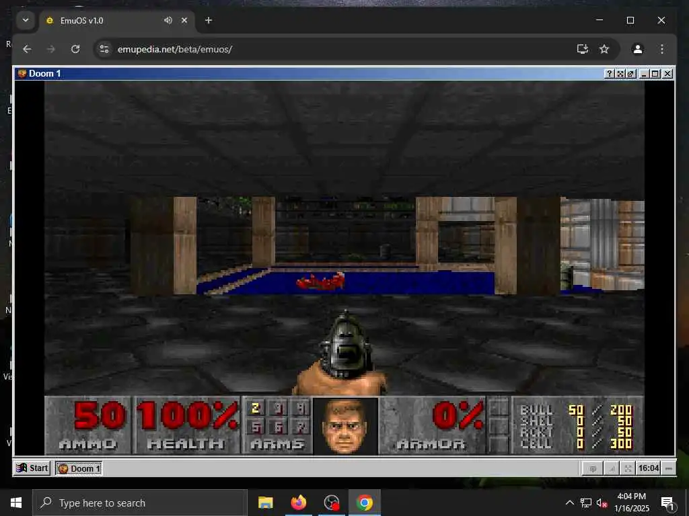Image resolution: width=689 pixels, height=516 pixels.
Task: Open OBS Studio from Windows taskbar
Action: [x=331, y=503]
